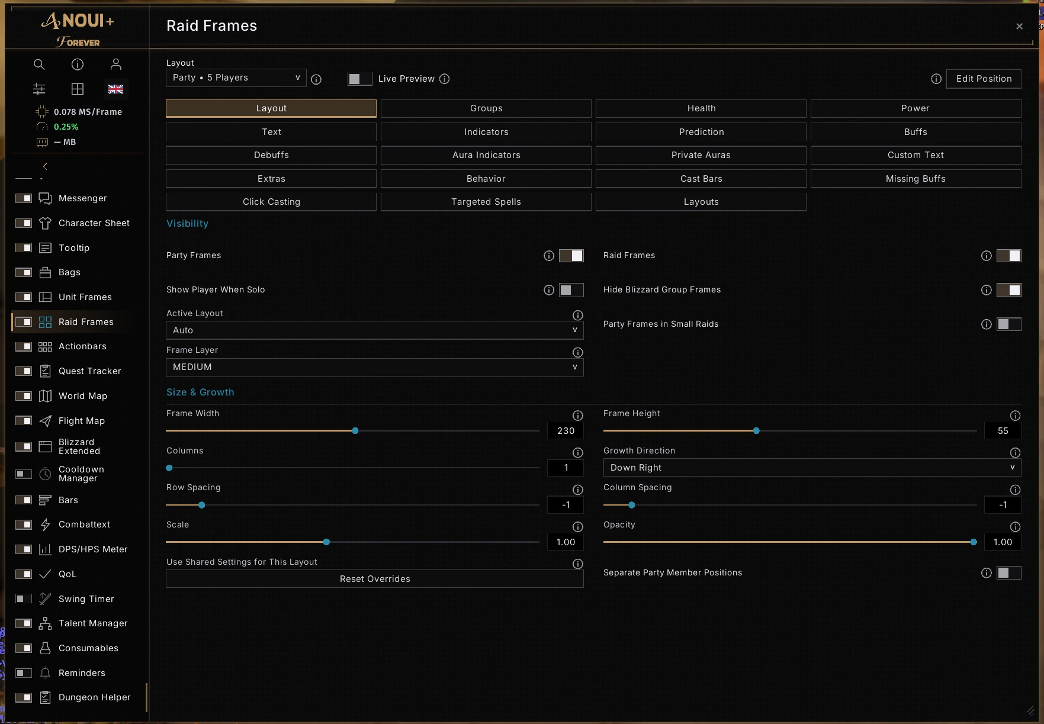Switch to the Groups tab

(x=486, y=108)
